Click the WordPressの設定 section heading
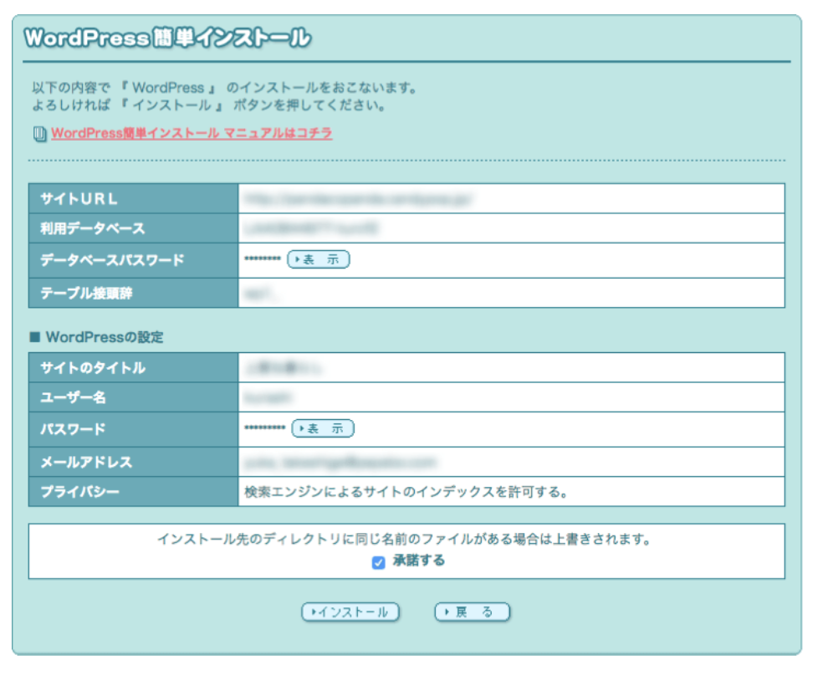Viewport: 838px width, 681px height. pyautogui.click(x=104, y=337)
